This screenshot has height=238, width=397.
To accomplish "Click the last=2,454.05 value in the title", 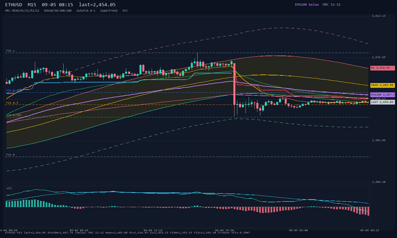I will click(x=97, y=5).
